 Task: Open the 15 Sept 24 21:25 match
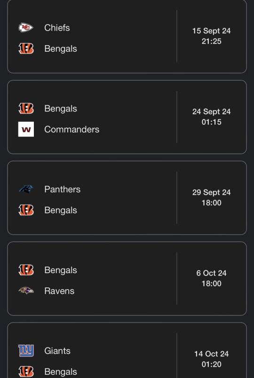point(127,36)
